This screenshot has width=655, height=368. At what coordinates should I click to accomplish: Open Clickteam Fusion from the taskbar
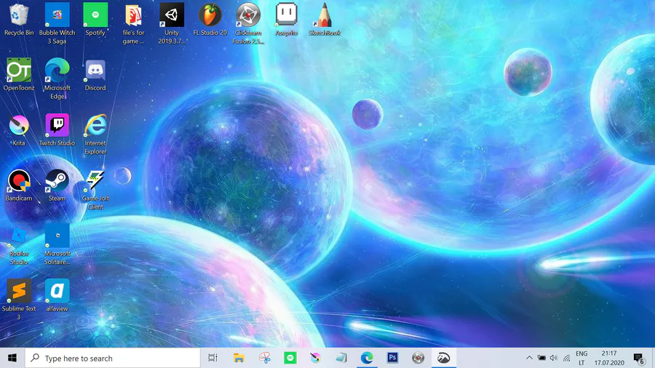coord(418,358)
